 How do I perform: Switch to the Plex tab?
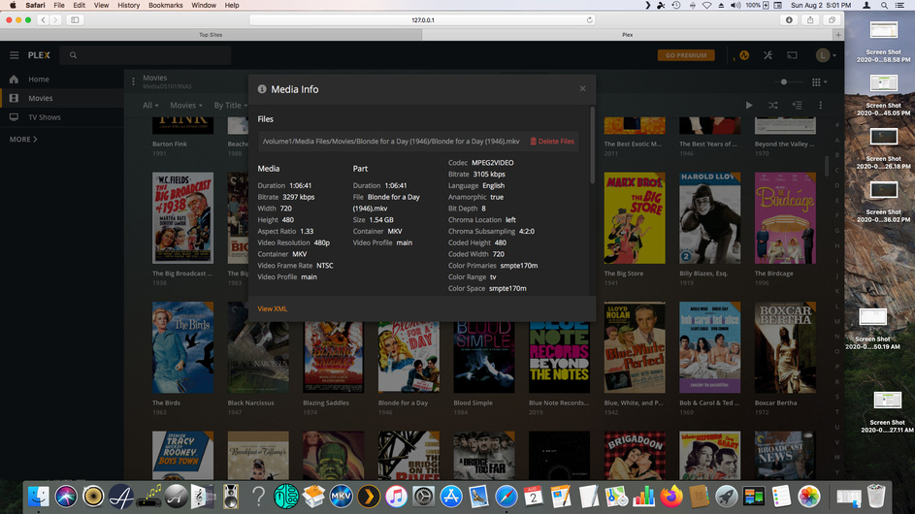[x=628, y=35]
